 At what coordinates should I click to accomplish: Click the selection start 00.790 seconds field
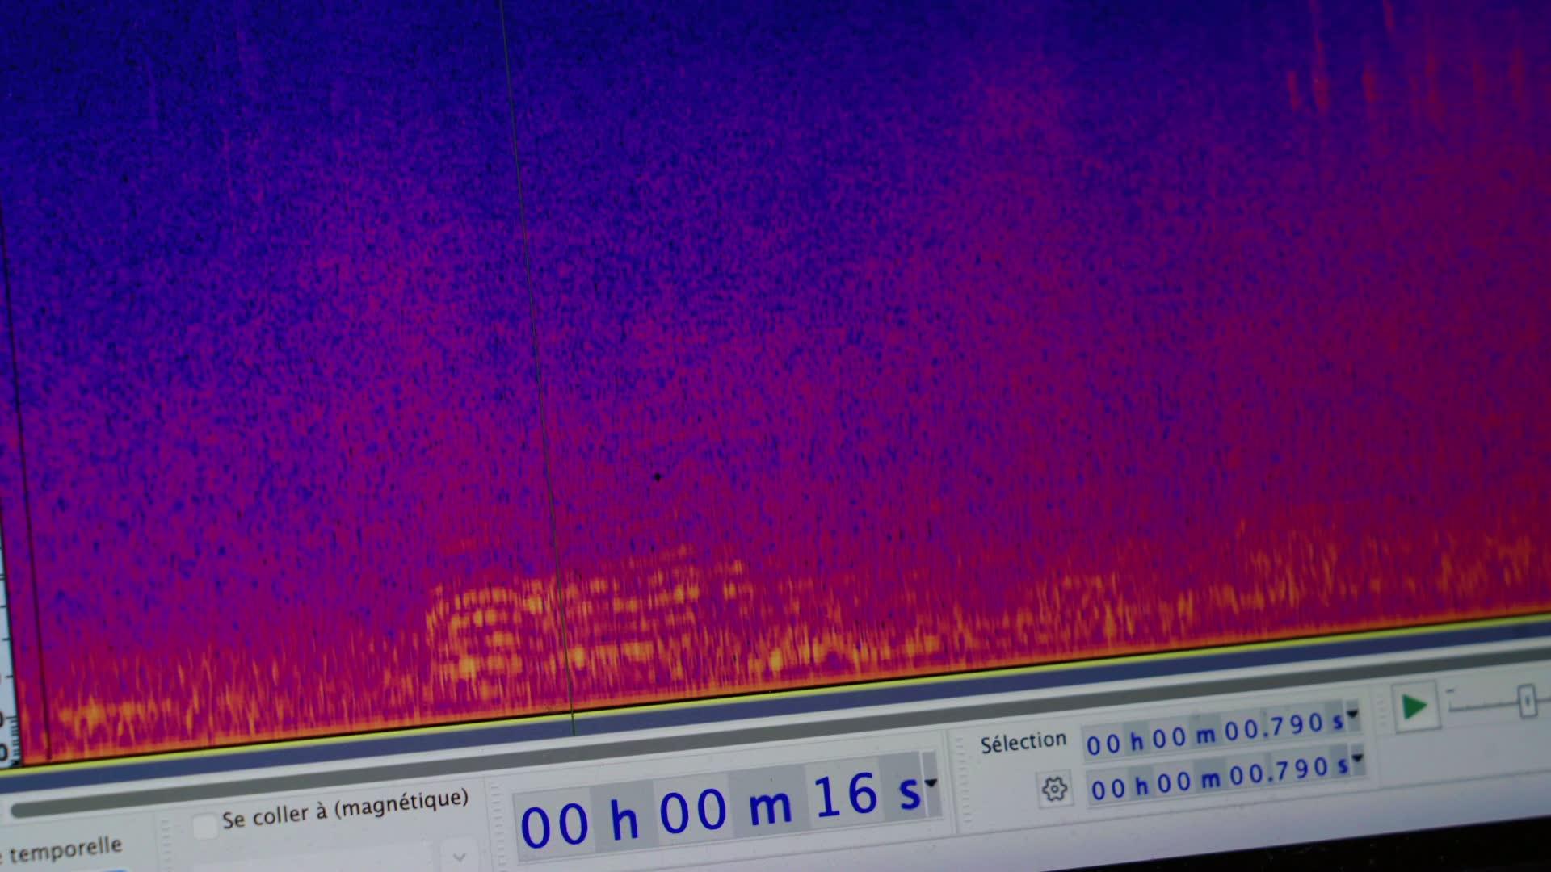pyautogui.click(x=1274, y=728)
